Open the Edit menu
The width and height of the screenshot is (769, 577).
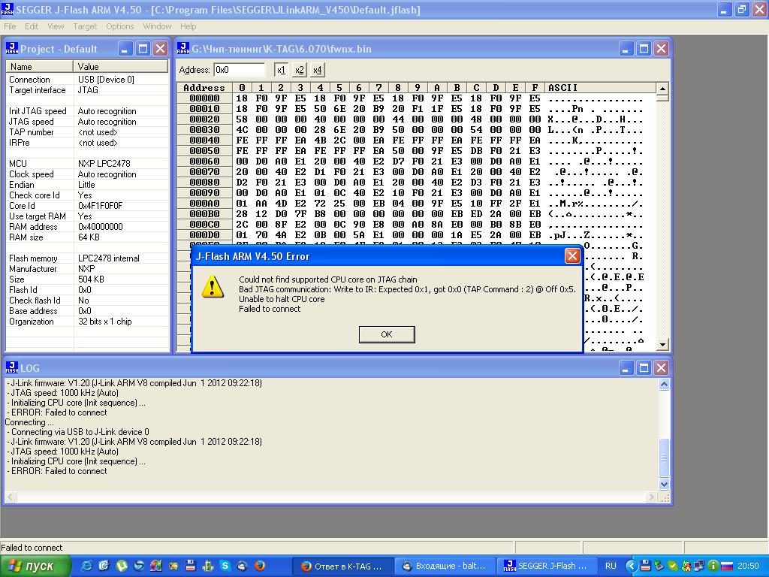click(x=32, y=26)
